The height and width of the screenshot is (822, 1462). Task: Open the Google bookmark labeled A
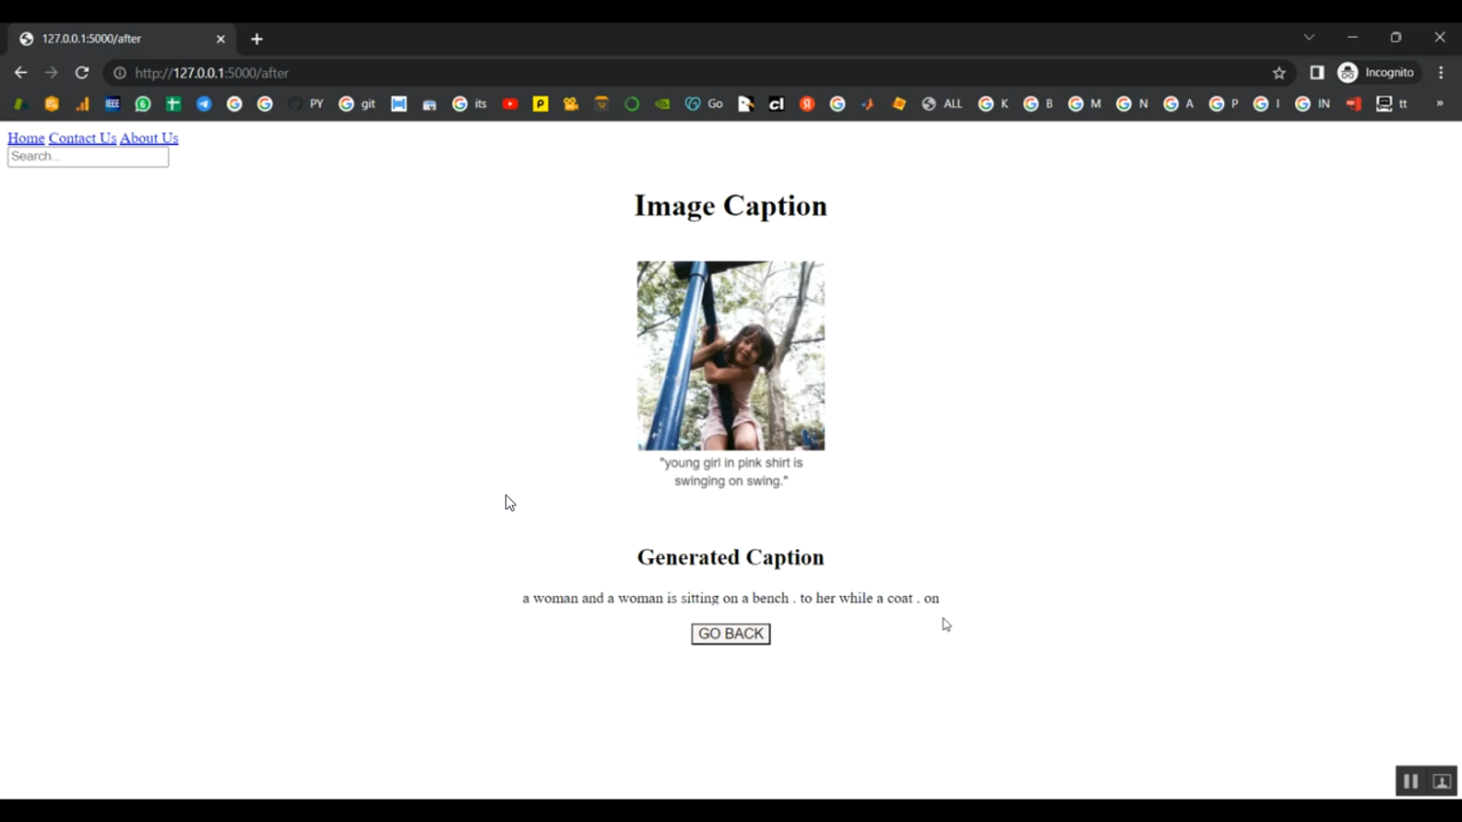click(x=1178, y=104)
